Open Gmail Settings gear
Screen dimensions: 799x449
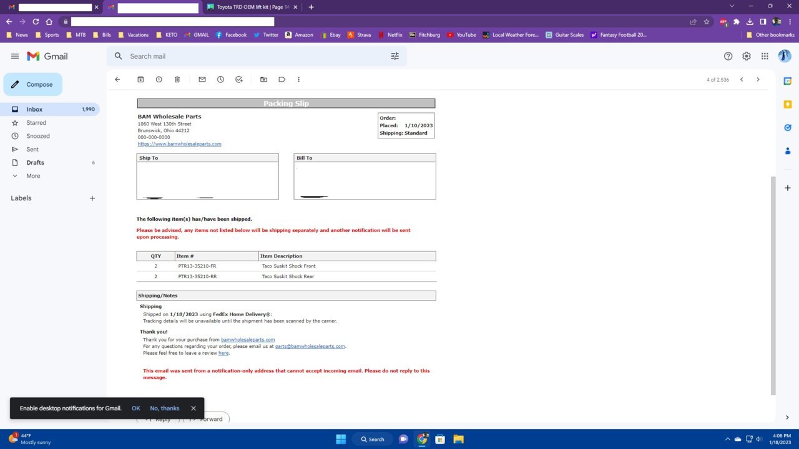(x=747, y=56)
